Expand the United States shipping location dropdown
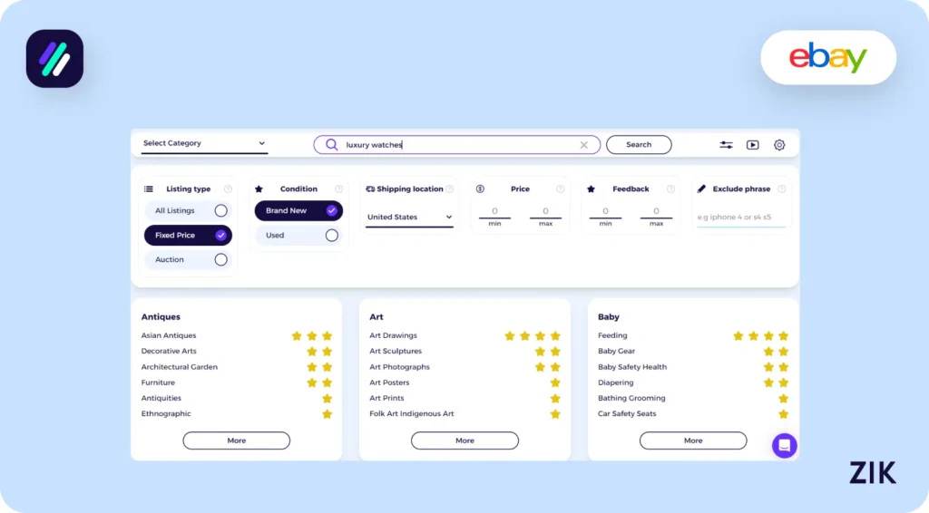This screenshot has width=929, height=513. (x=409, y=218)
